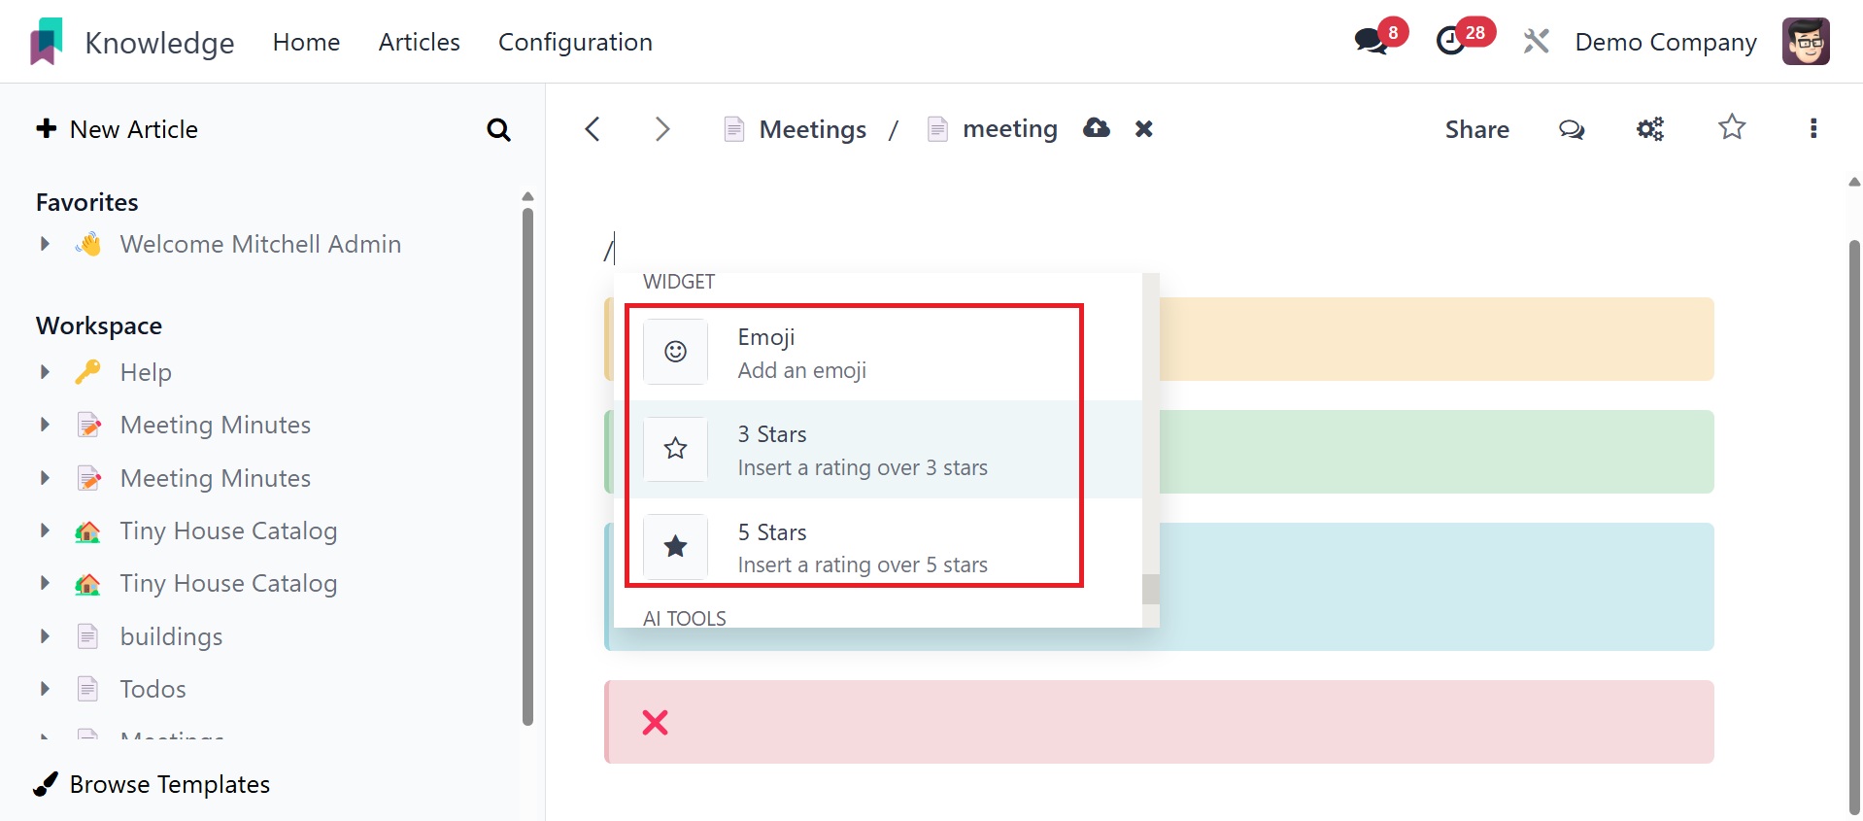
Task: Open the Articles menu
Action: [419, 42]
